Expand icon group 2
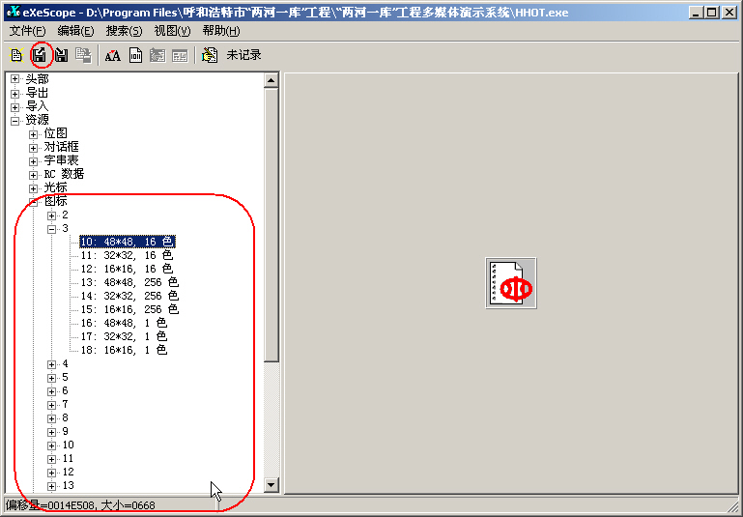743x517 pixels. pos(51,215)
